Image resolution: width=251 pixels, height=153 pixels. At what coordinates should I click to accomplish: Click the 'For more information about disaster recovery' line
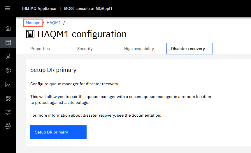96,115
